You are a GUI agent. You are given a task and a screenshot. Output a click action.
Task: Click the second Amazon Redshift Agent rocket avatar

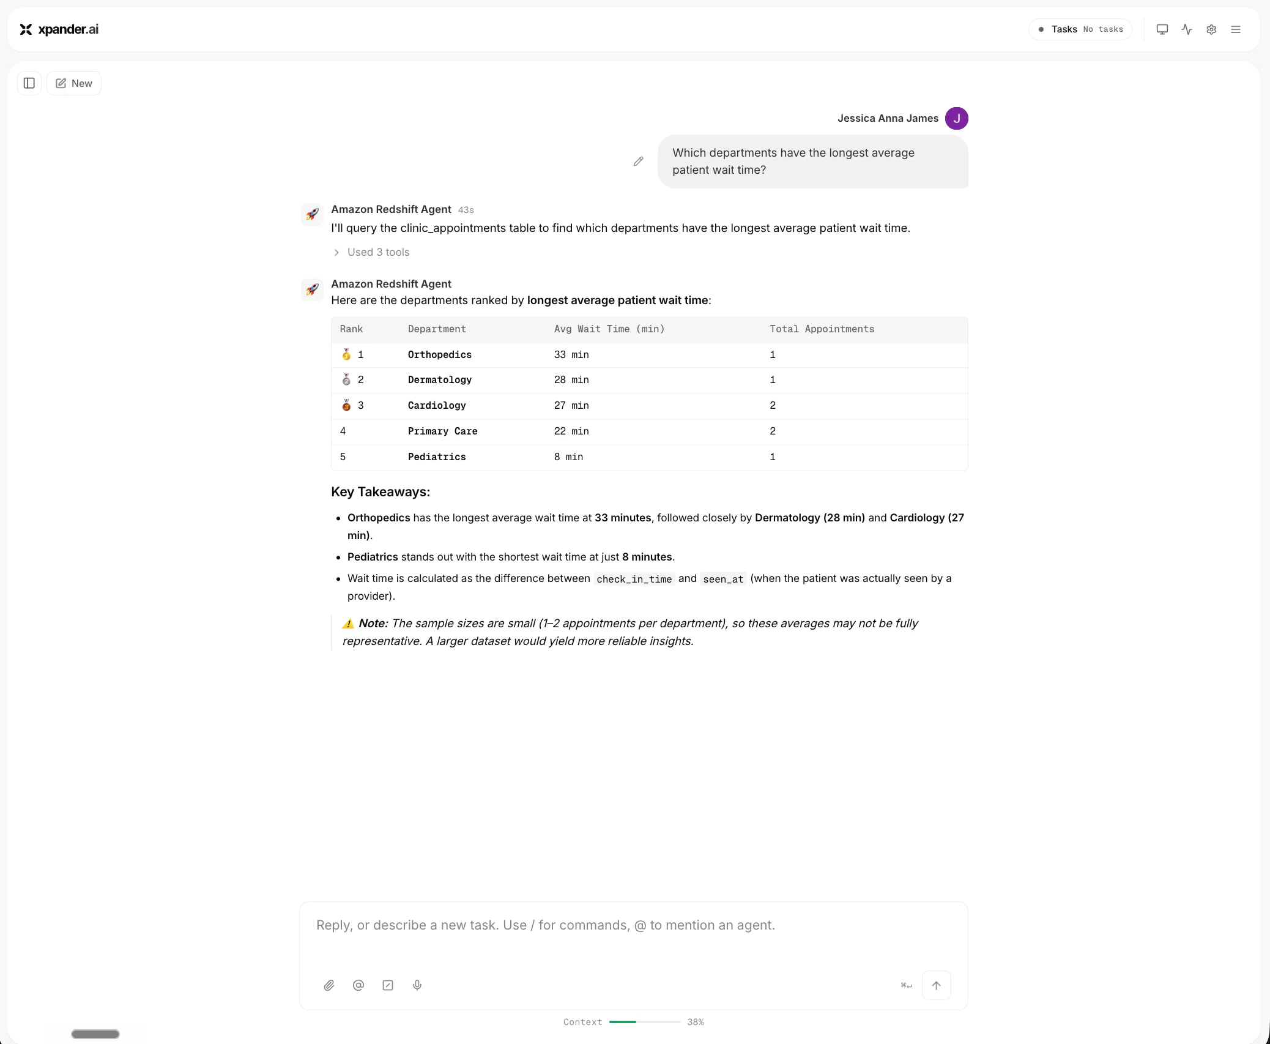pos(312,289)
